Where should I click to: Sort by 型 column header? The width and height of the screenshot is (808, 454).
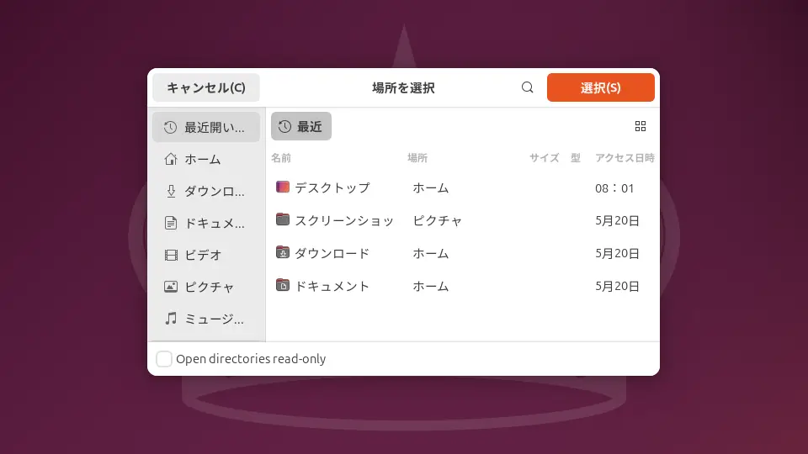[x=576, y=158]
